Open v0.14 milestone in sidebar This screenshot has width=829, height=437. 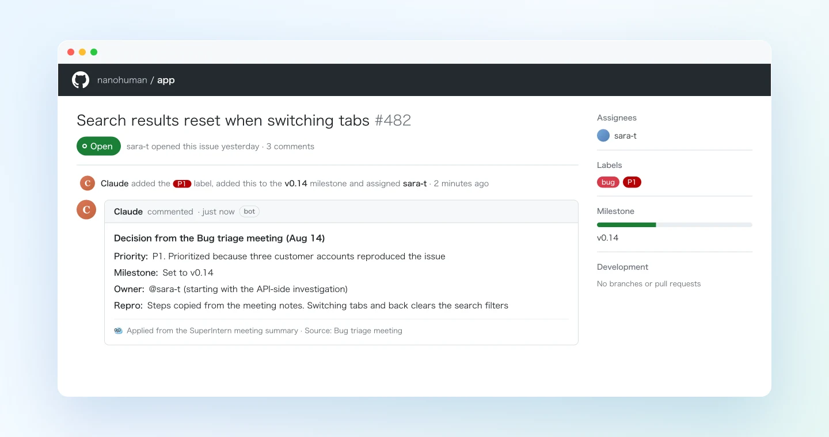pos(607,237)
